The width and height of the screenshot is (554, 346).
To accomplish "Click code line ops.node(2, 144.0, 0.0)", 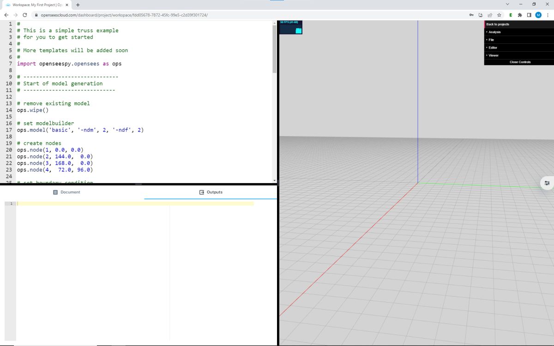I will [x=55, y=156].
